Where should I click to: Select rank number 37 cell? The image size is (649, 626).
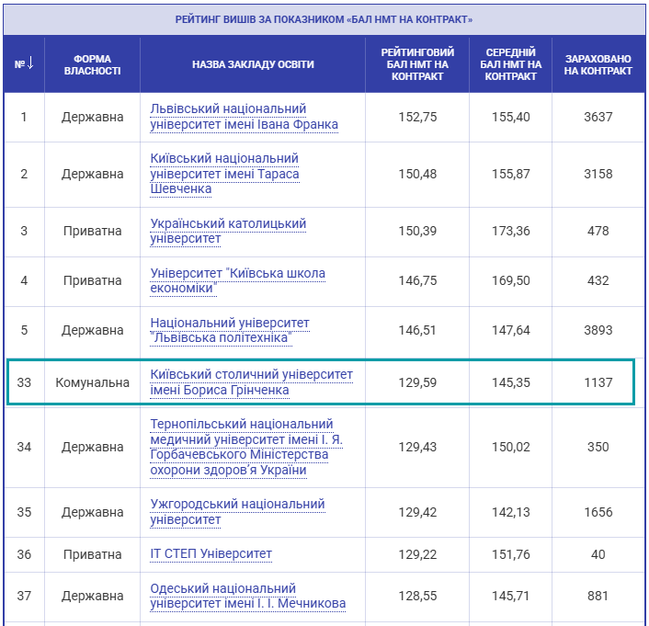[24, 597]
